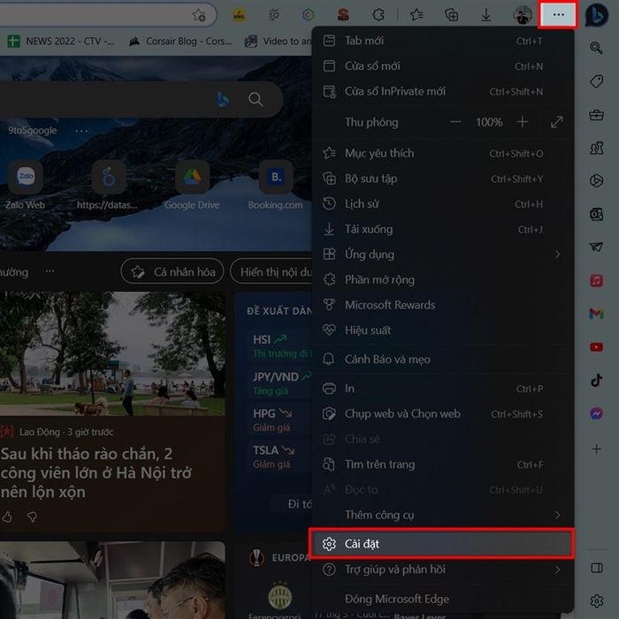Open Zalo Web quick link
Screen dimensions: 619x619
26,185
